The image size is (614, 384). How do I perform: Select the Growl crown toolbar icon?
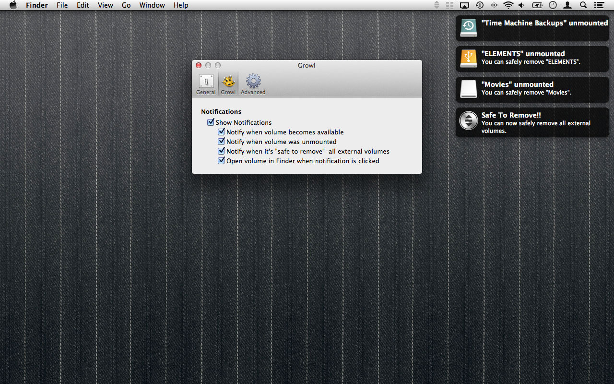point(228,84)
